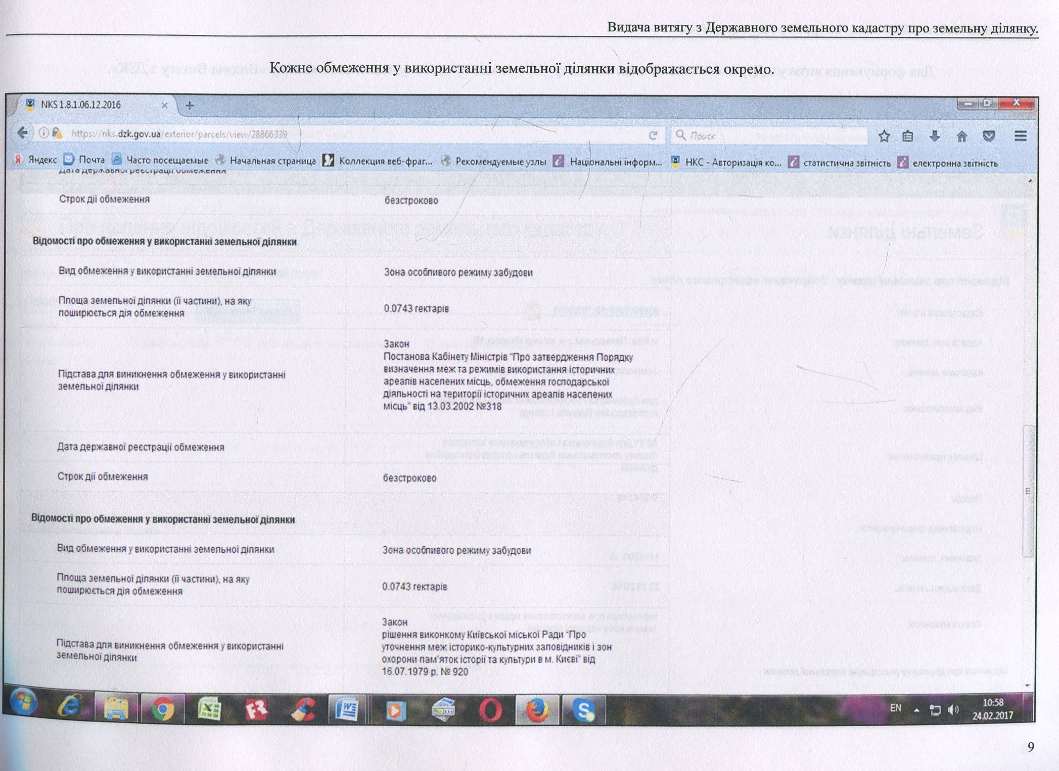Reload the page with the refresh icon
Image resolution: width=1059 pixels, height=771 pixels.
pyautogui.click(x=653, y=135)
